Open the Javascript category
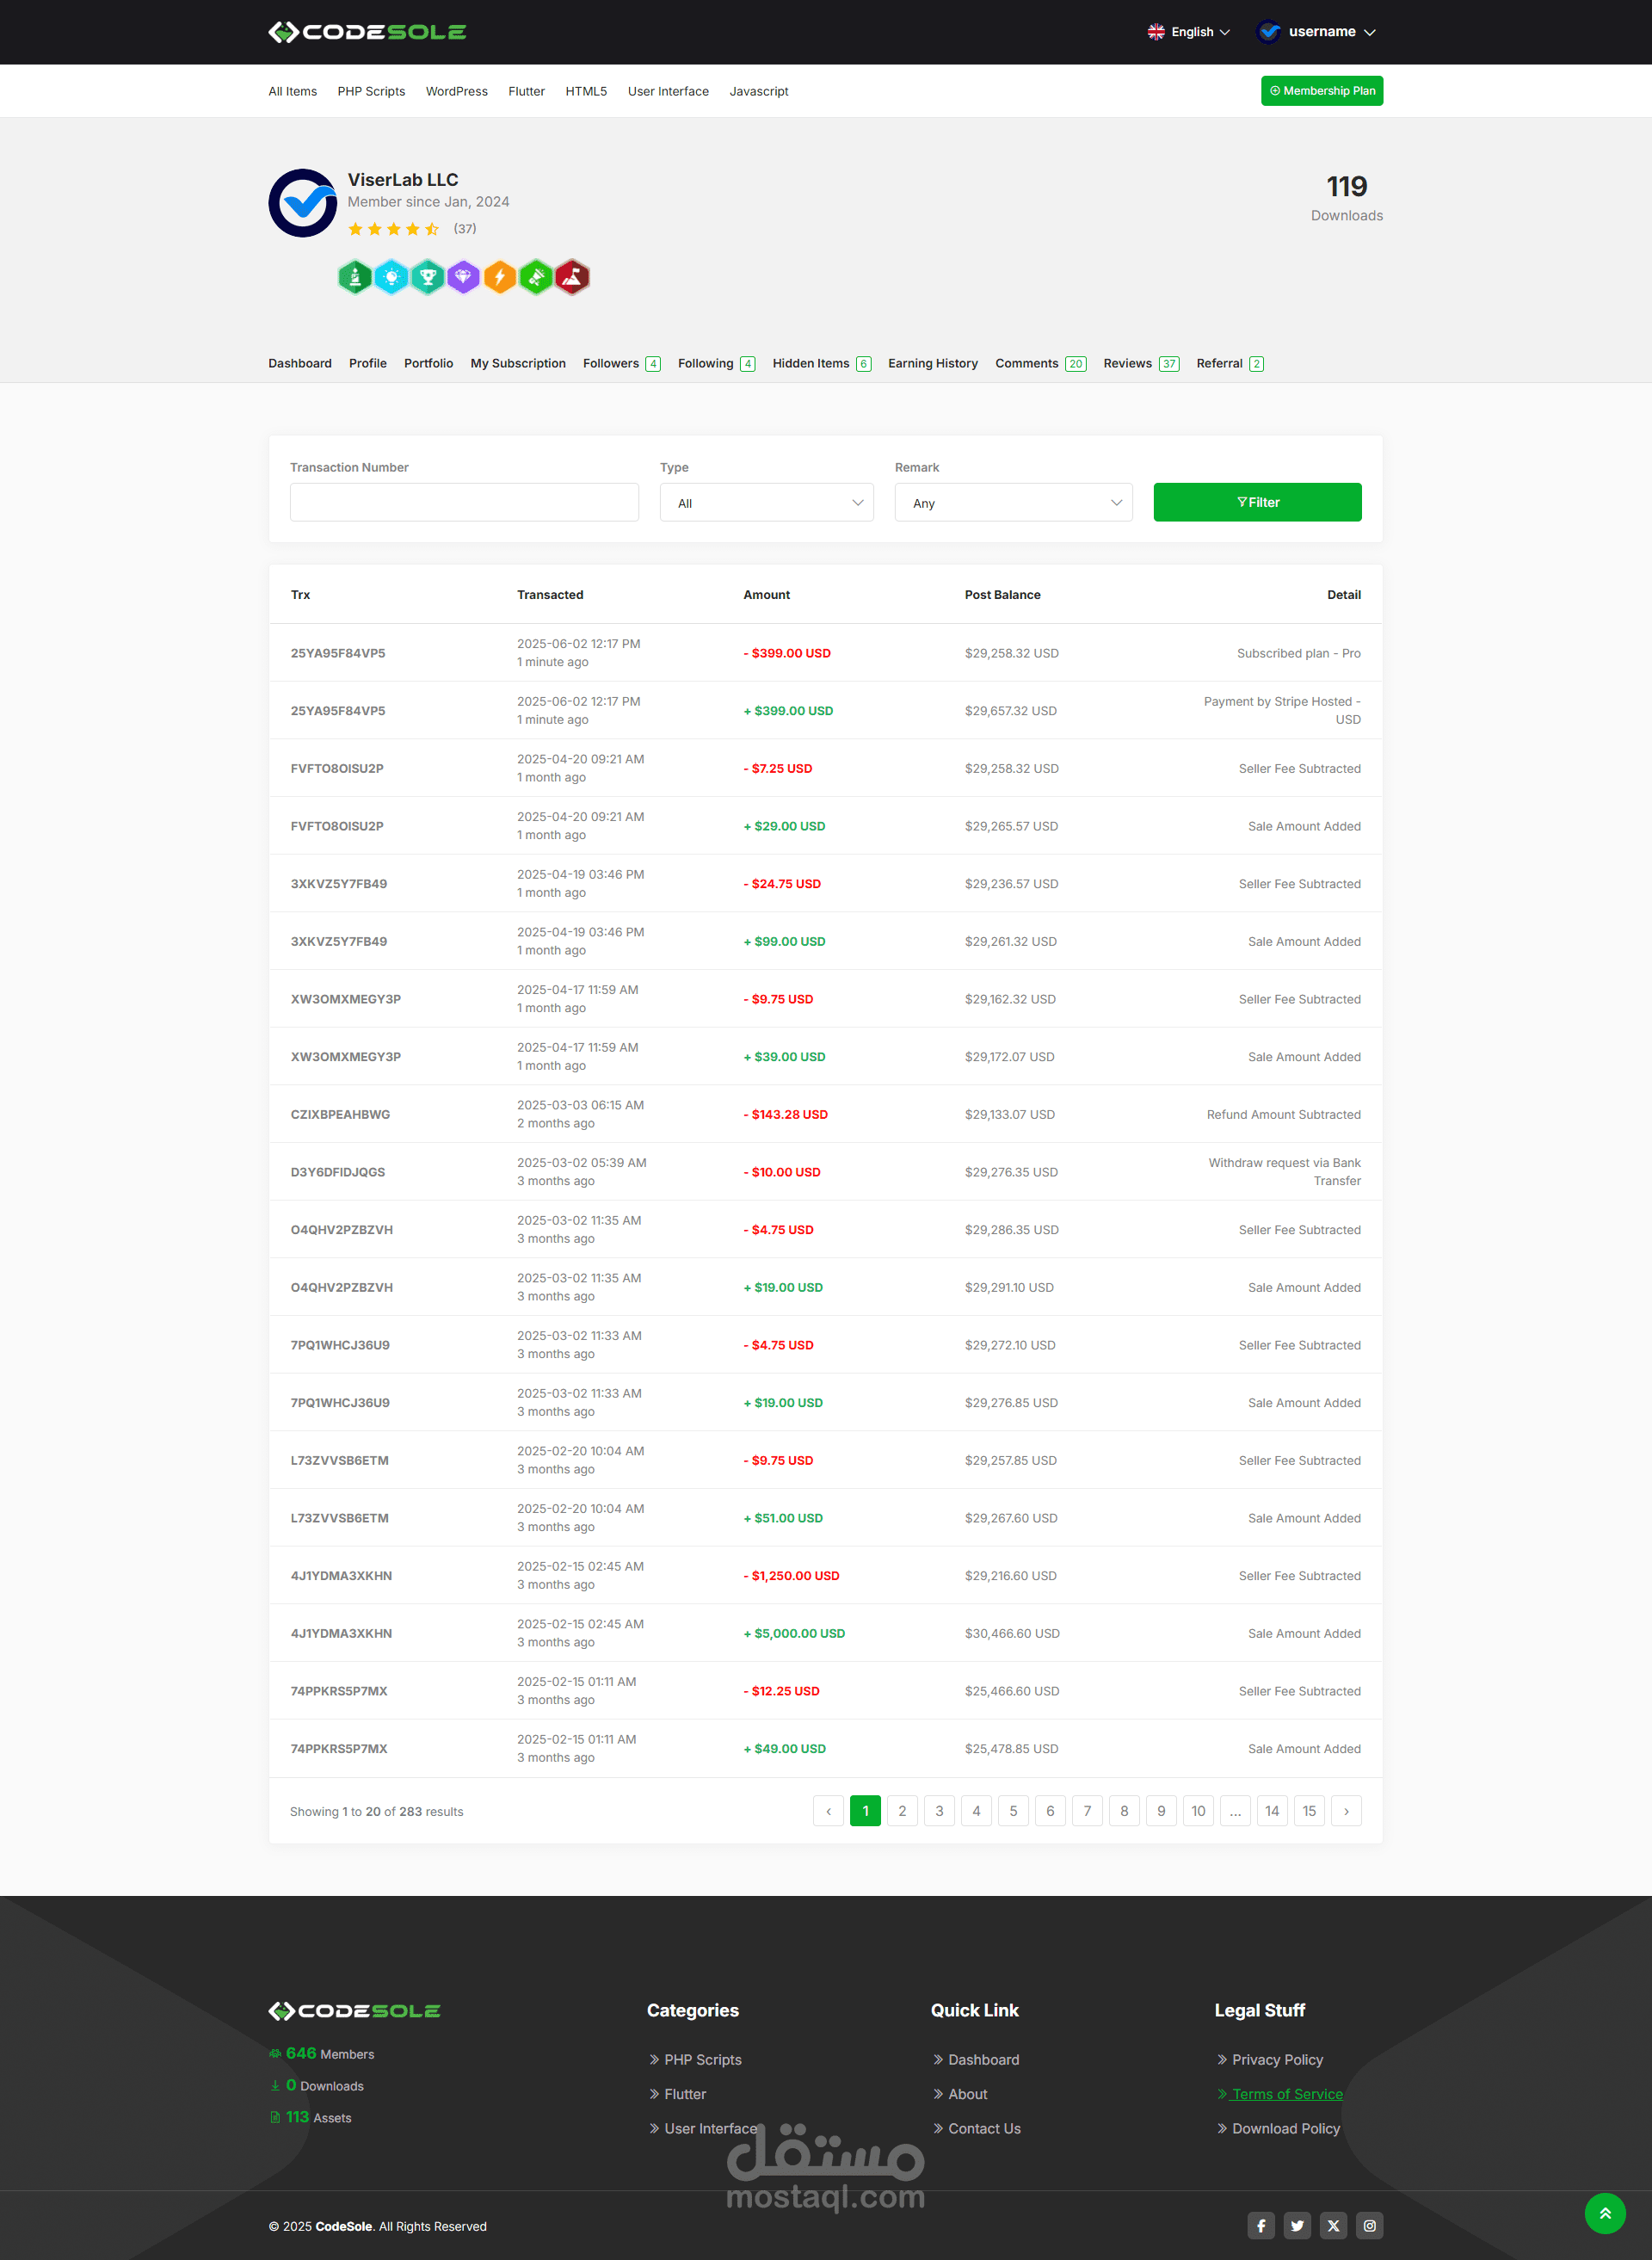This screenshot has height=2260, width=1652. point(759,91)
